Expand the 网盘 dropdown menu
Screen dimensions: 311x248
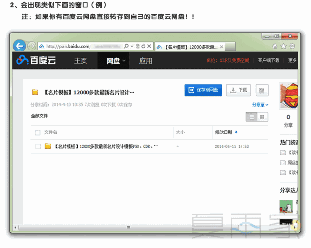click(x=124, y=60)
